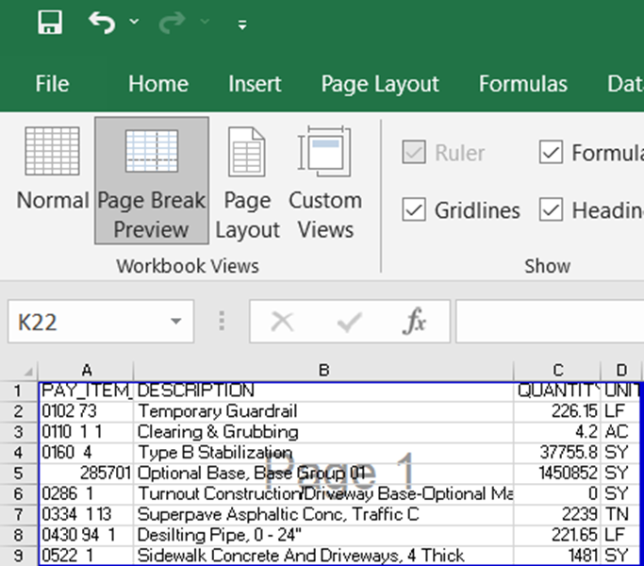Switch to the Home tab
Image resolution: width=644 pixels, height=566 pixels.
tap(158, 84)
